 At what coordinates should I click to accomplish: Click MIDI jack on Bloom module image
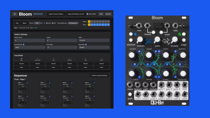(x=185, y=85)
